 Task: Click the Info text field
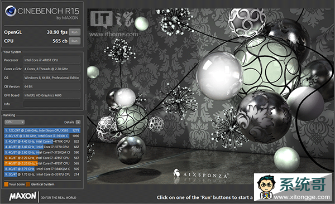(x=52, y=104)
